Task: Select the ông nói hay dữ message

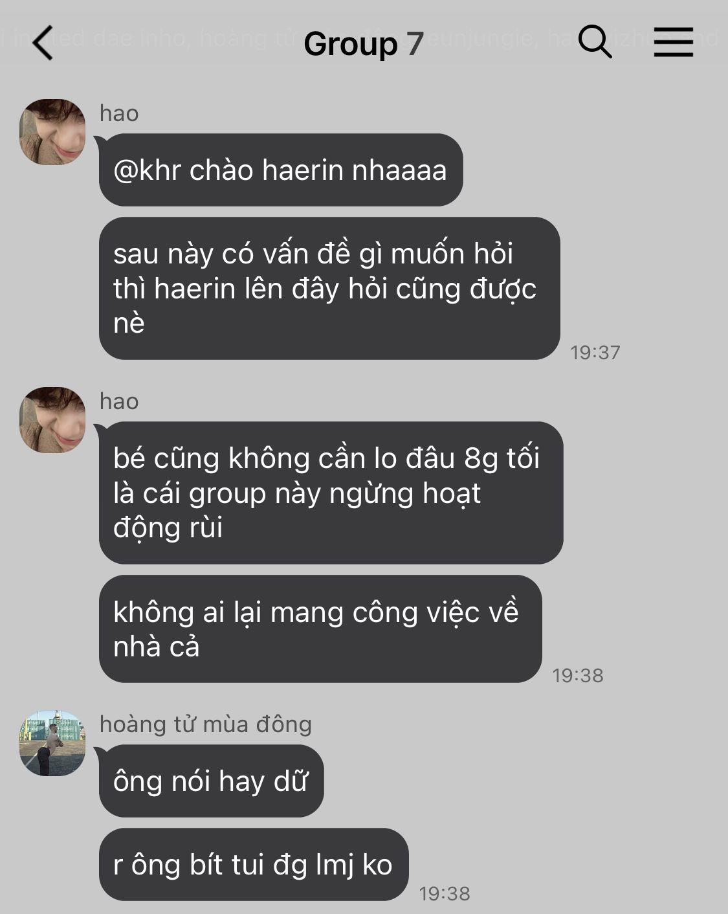Action: tap(211, 781)
